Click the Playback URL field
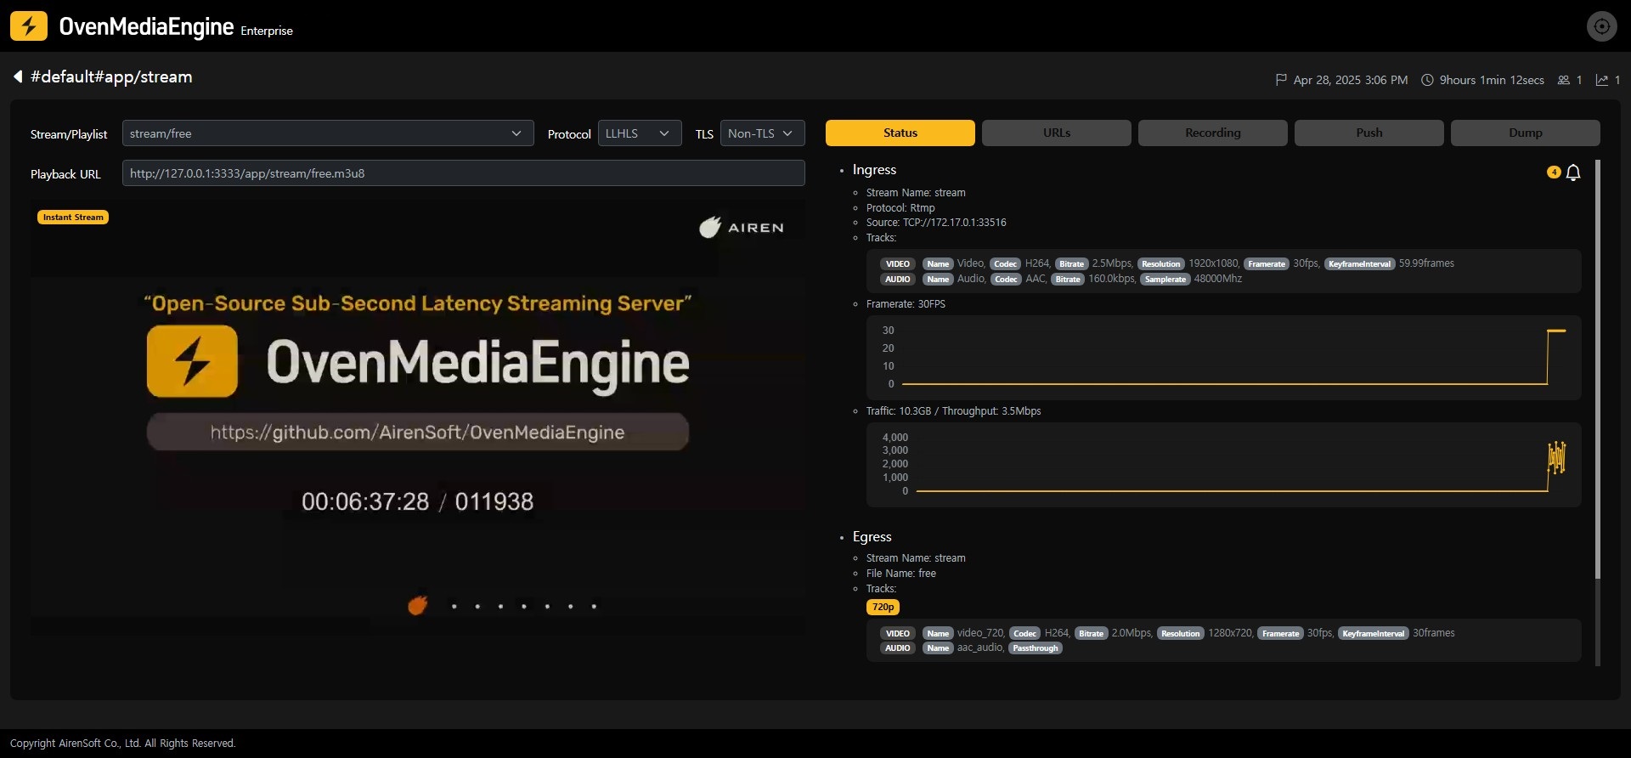Image resolution: width=1631 pixels, height=758 pixels. [x=464, y=173]
